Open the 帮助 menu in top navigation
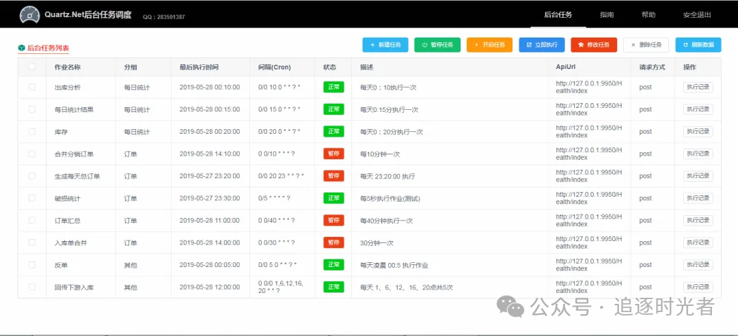 (648, 14)
